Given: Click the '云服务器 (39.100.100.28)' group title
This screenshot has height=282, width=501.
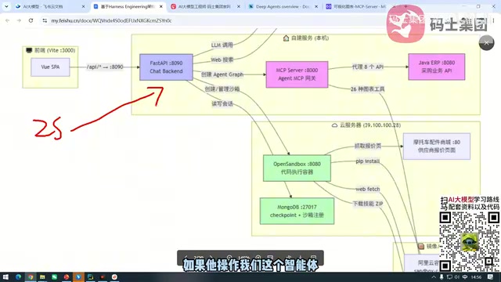Looking at the screenshot, I should point(366,125).
